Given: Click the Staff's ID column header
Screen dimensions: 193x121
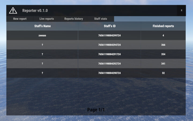Looking at the screenshot, I should [x=109, y=26].
